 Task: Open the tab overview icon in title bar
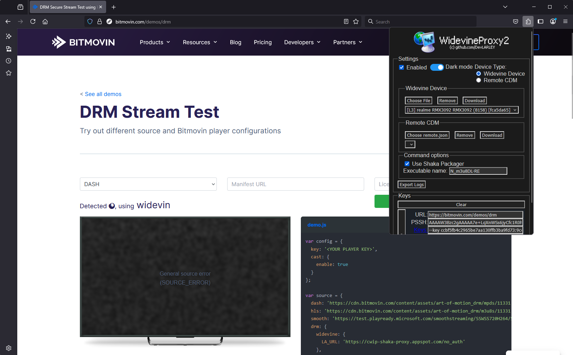20,7
